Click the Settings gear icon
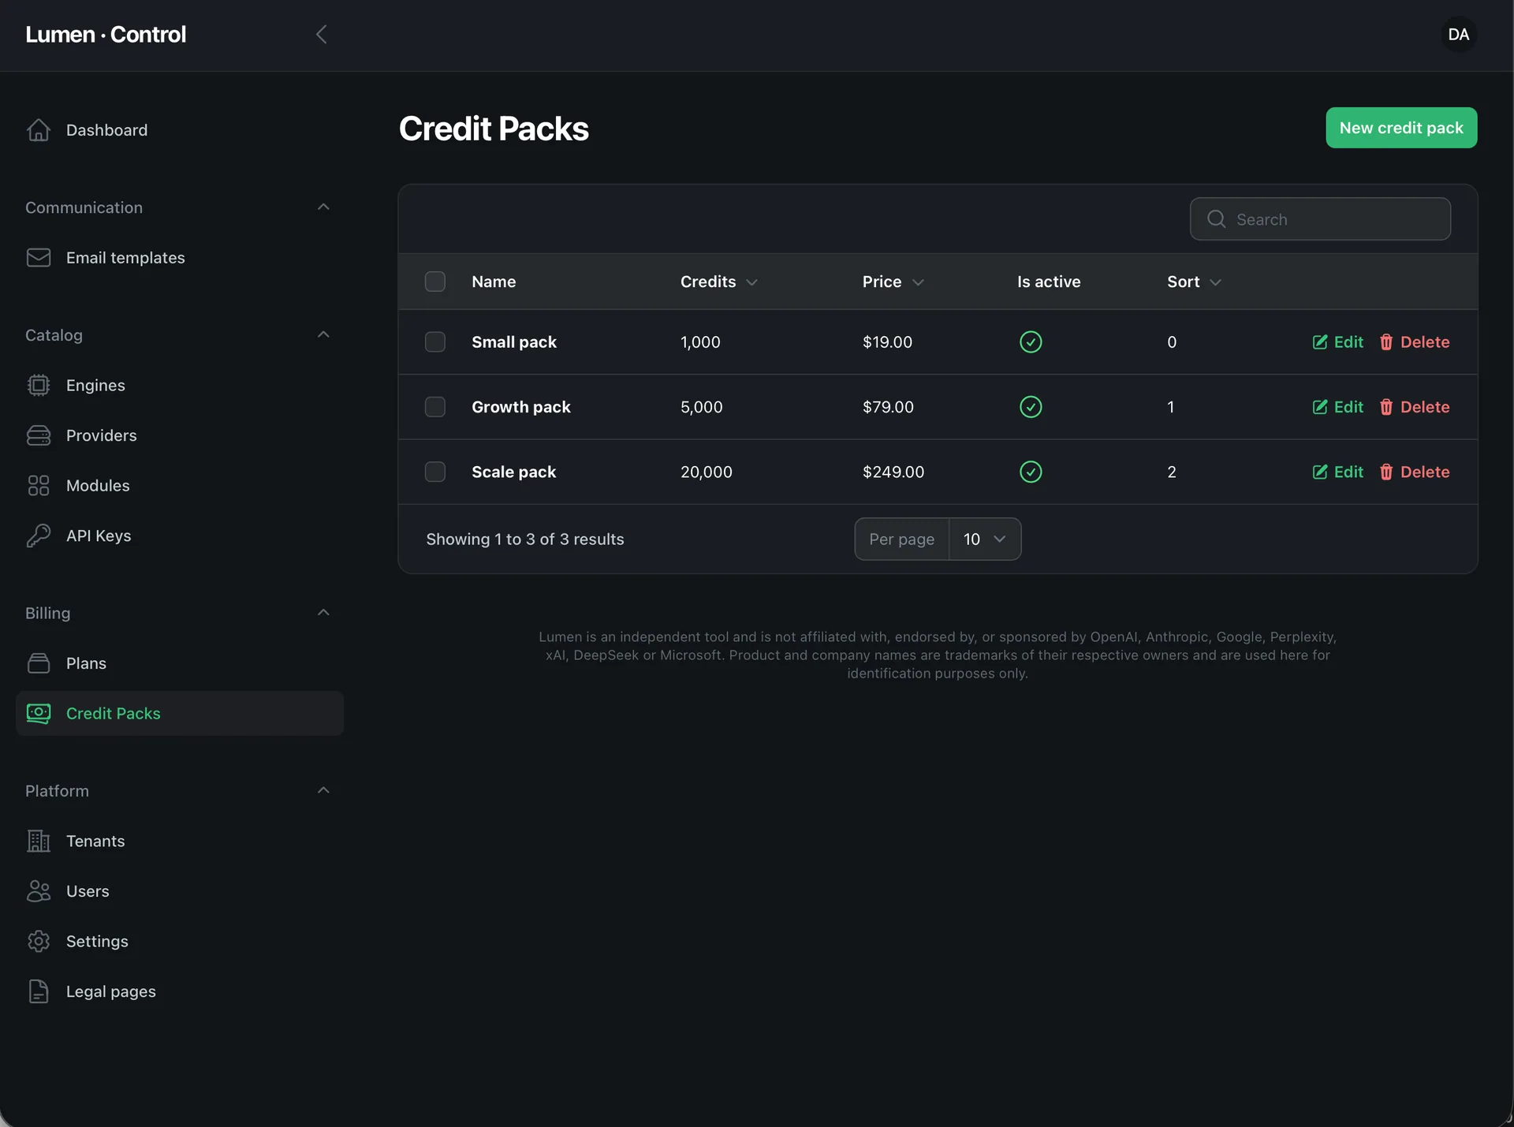This screenshot has height=1127, width=1514. 38,941
